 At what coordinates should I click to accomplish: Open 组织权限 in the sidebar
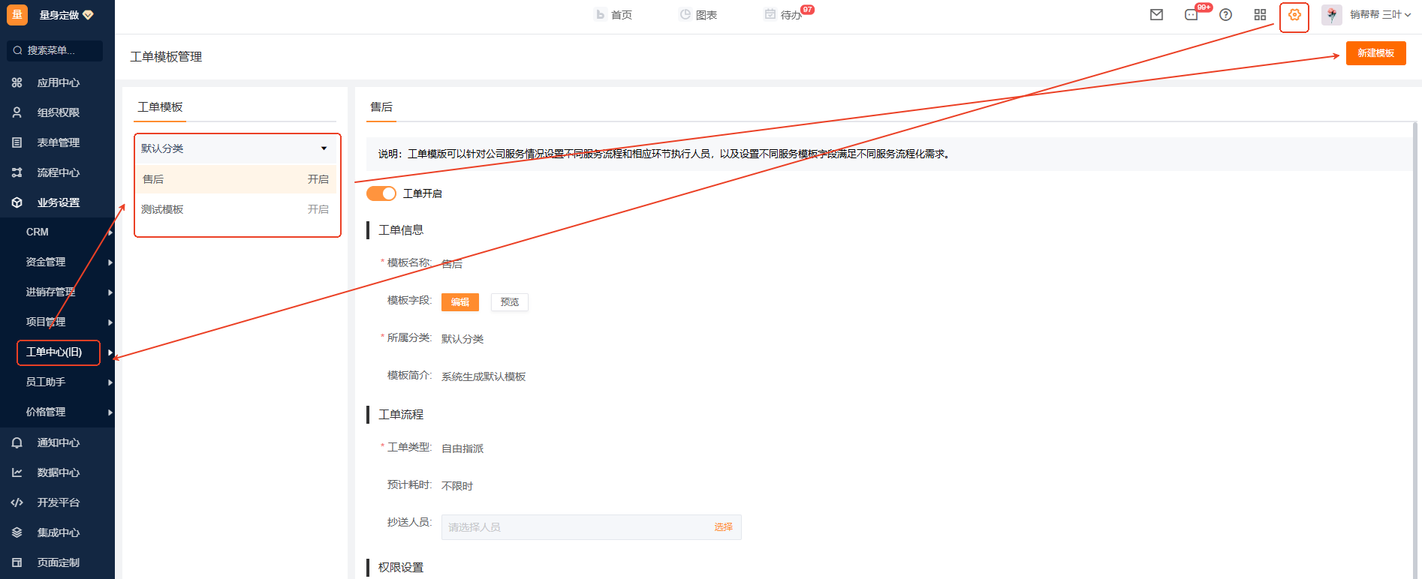pos(58,112)
